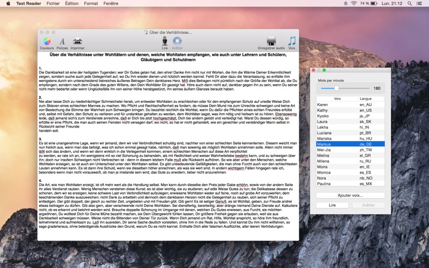The image size is (429, 268).
Task: Select the Kathy voice row
Action: (350, 110)
